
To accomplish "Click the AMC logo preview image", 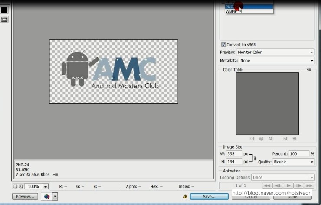I will coord(114,72).
